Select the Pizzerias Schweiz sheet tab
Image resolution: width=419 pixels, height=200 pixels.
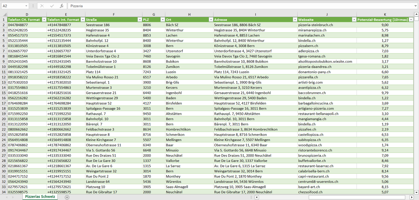40,197
